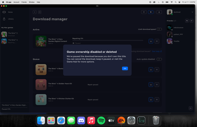Cancel the Sims 4 Resto queue item
The width and height of the screenshot is (197, 127).
click(157, 70)
